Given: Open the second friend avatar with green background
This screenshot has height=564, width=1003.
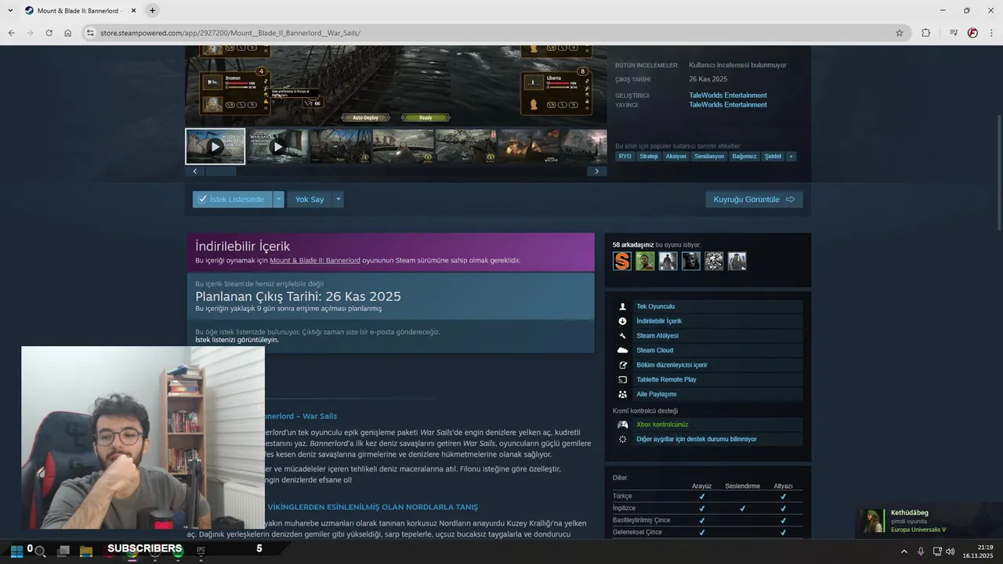Looking at the screenshot, I should pos(645,261).
